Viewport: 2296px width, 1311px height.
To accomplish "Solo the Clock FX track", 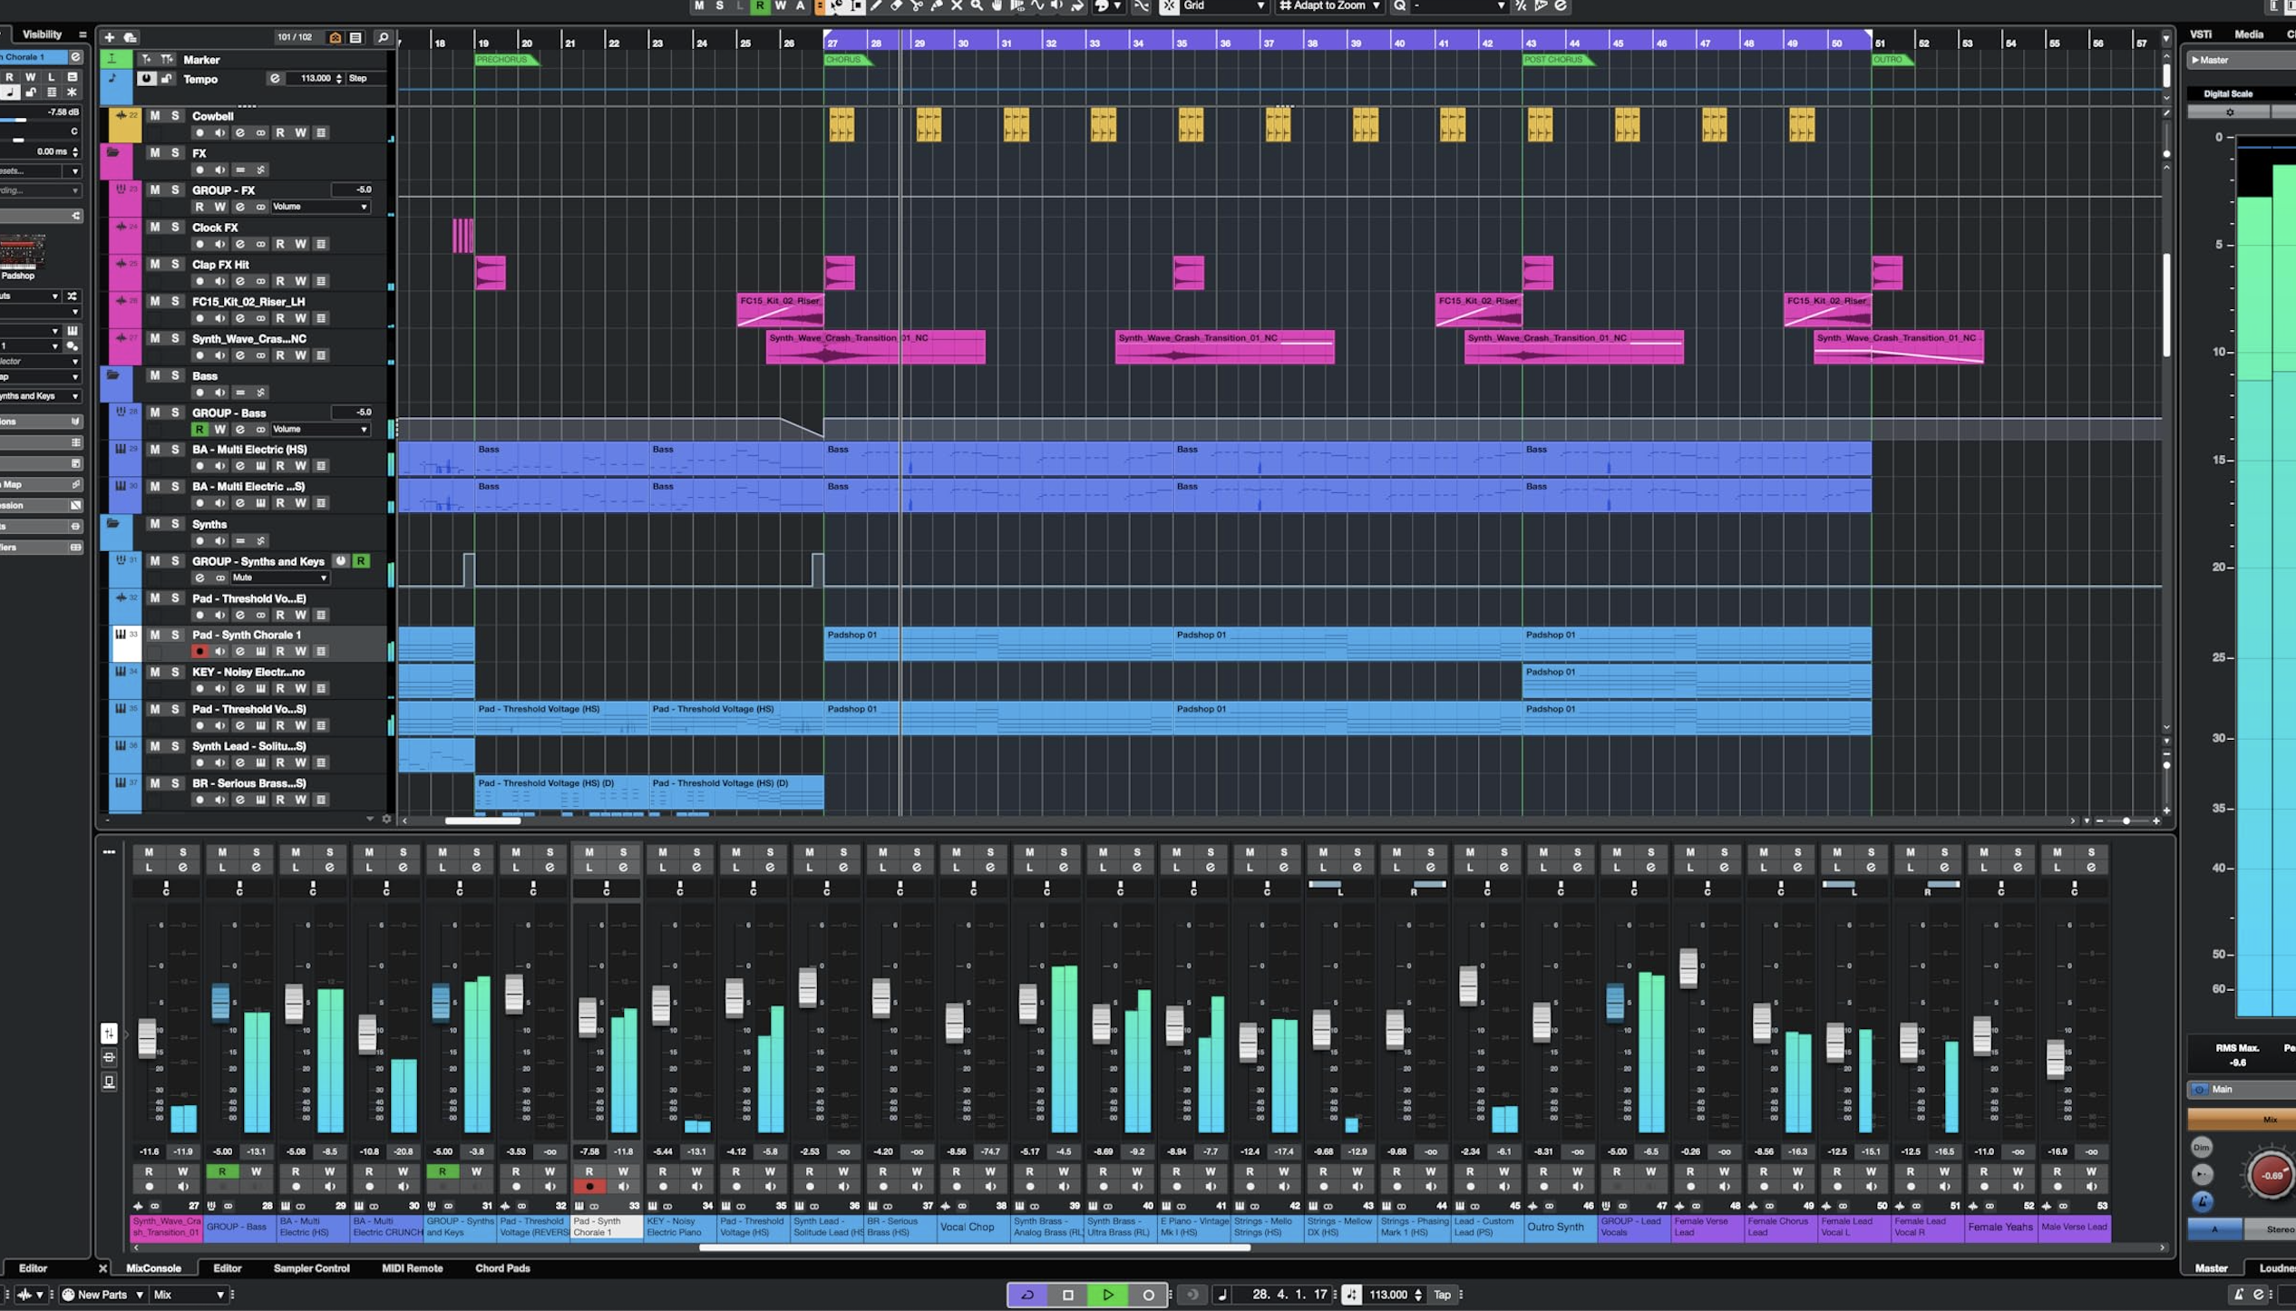I will pyautogui.click(x=175, y=228).
